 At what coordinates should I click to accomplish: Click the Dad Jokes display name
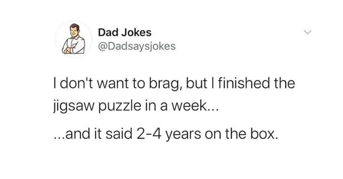pos(125,33)
